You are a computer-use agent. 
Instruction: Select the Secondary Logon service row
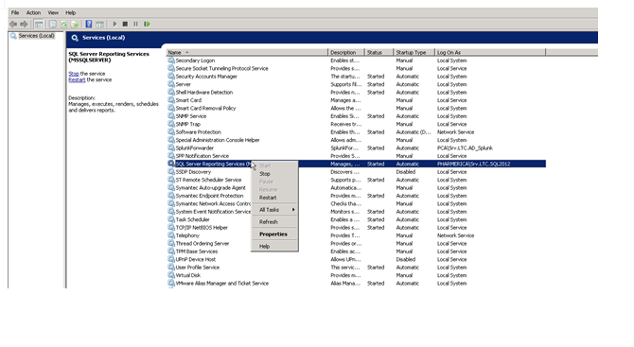(x=356, y=61)
